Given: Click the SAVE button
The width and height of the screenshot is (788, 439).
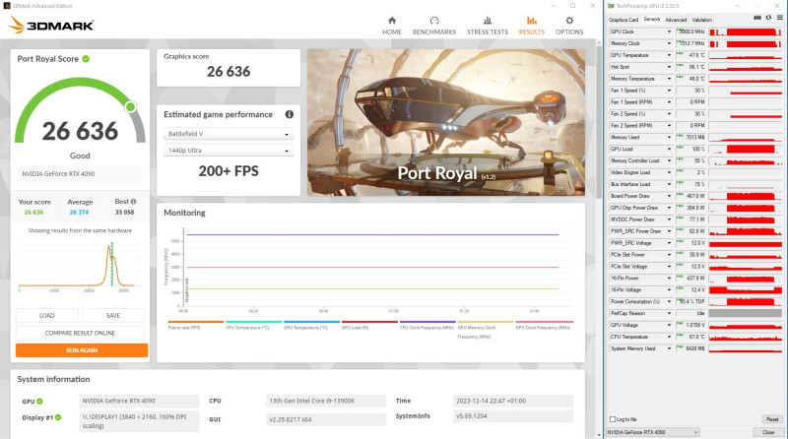Looking at the screenshot, I should (113, 315).
